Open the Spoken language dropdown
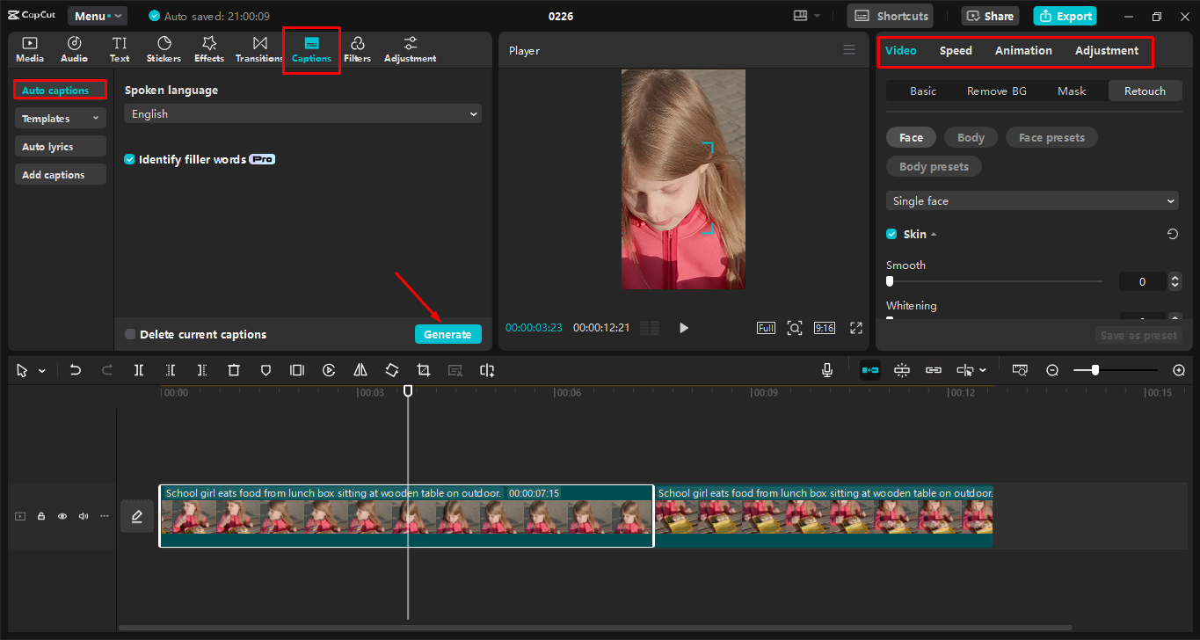Viewport: 1200px width, 640px height. (x=302, y=113)
